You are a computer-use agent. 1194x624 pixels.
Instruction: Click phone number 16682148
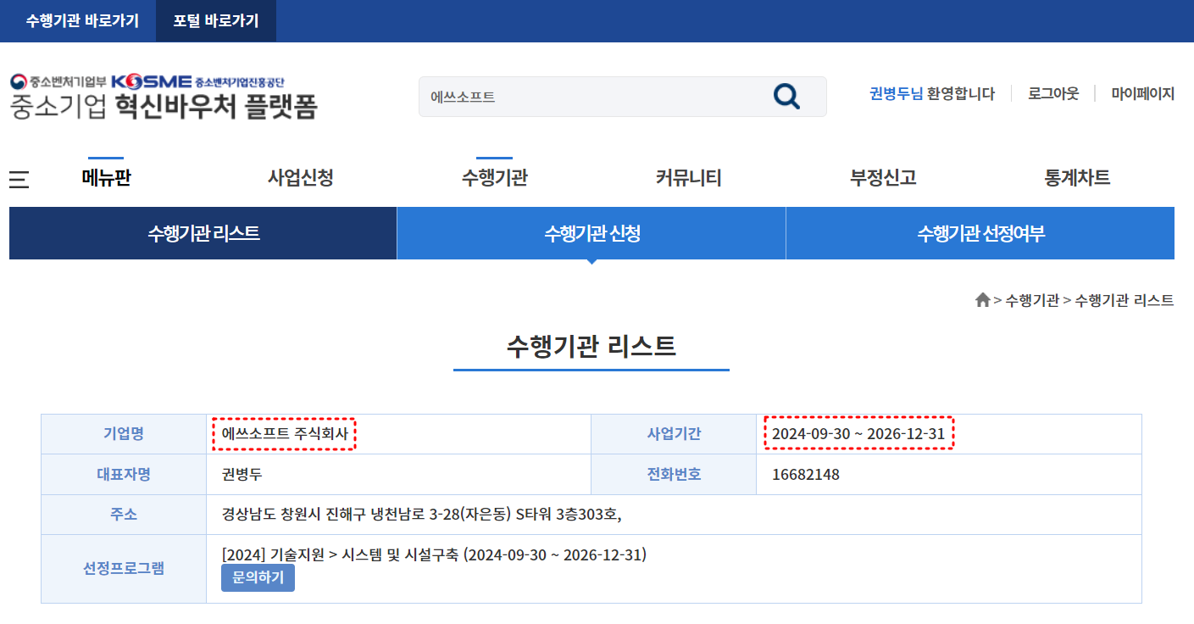coord(806,475)
